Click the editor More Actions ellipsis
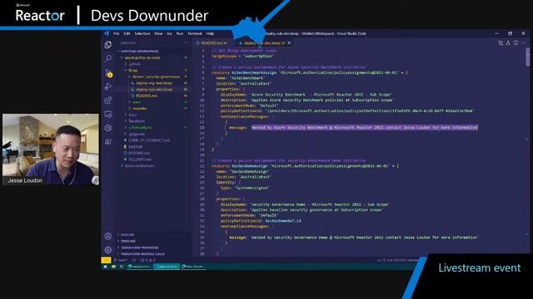 [x=524, y=43]
